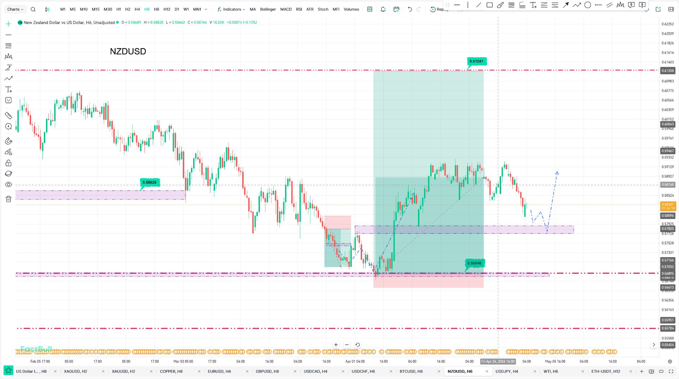Switch timeframe to H4
Viewport: 679px width, 379px height.
(x=137, y=10)
